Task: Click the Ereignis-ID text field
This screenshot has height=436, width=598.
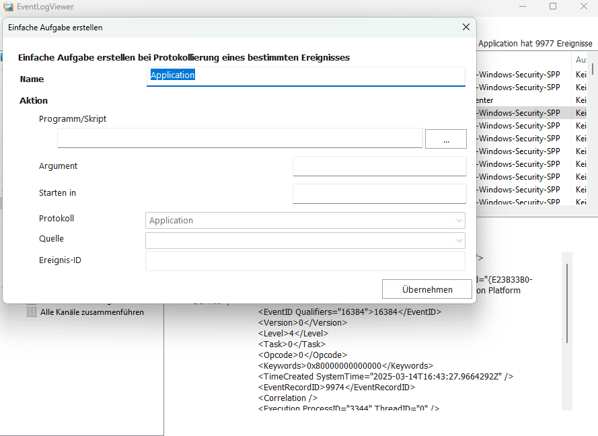Action: (x=305, y=260)
